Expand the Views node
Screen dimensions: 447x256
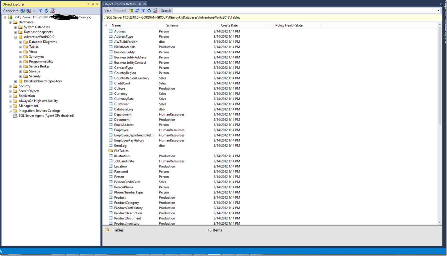[x=21, y=52]
